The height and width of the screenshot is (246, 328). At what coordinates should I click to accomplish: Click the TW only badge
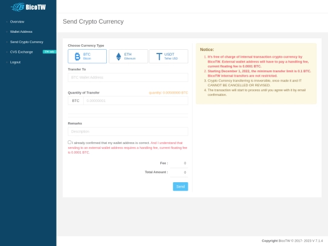49,52
